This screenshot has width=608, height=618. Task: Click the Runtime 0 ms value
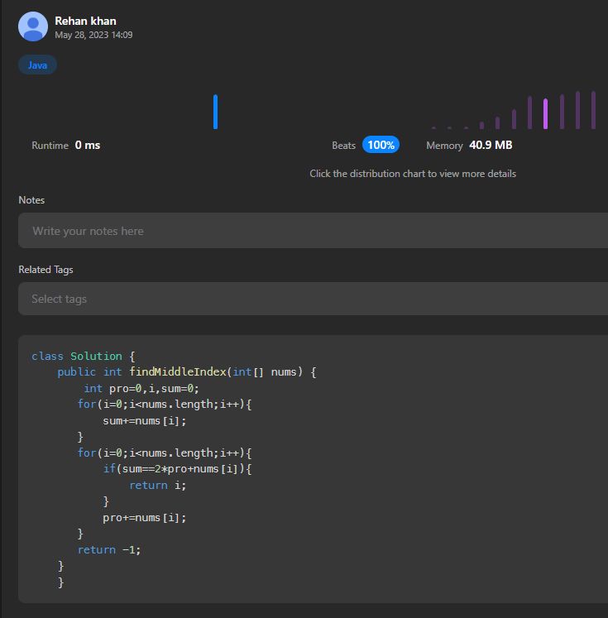(88, 145)
